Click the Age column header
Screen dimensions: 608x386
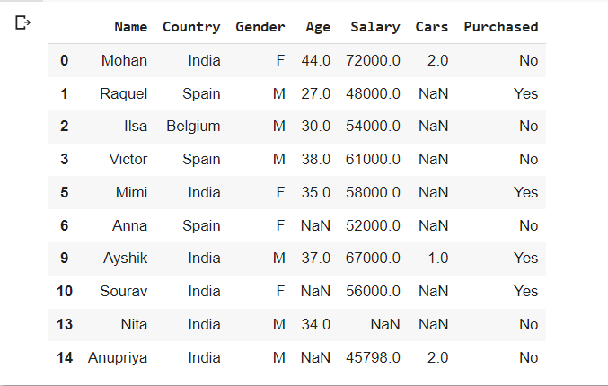point(318,27)
